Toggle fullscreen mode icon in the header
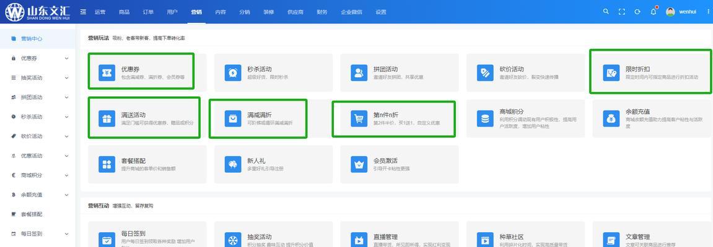 click(x=621, y=12)
